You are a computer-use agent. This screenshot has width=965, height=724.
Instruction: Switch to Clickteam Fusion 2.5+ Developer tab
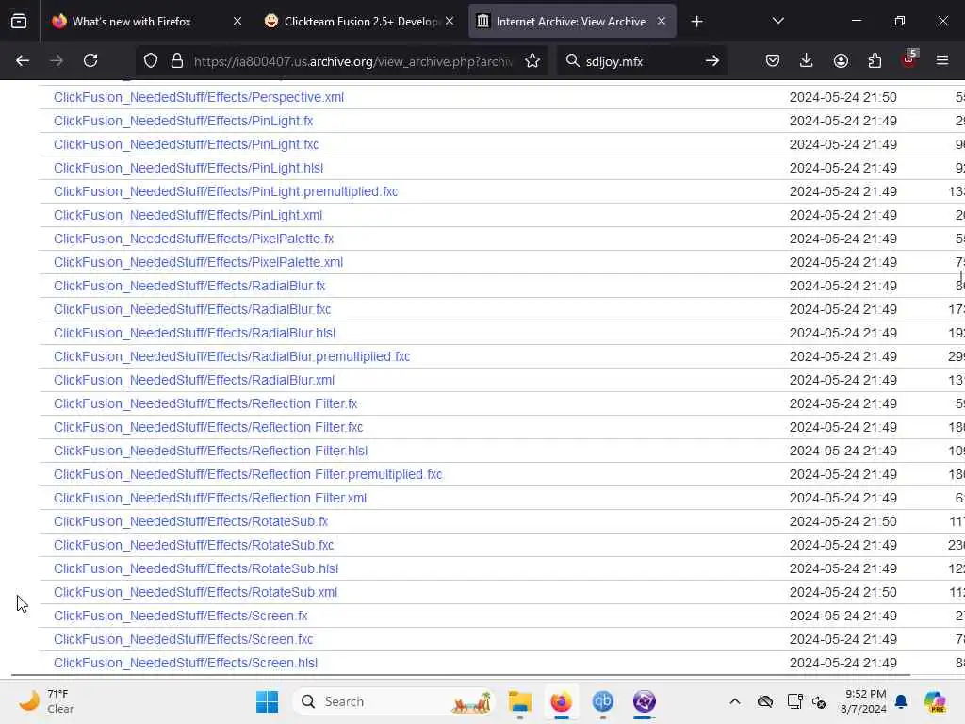pyautogui.click(x=361, y=21)
